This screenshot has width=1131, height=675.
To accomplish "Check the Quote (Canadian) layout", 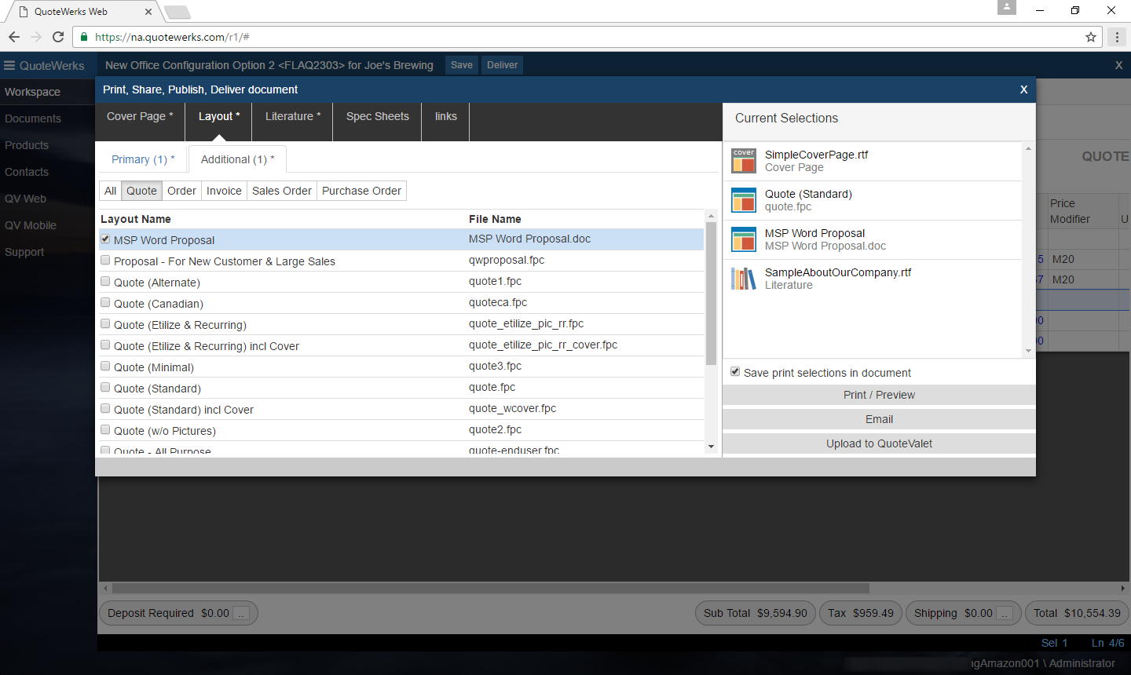I will tap(105, 302).
